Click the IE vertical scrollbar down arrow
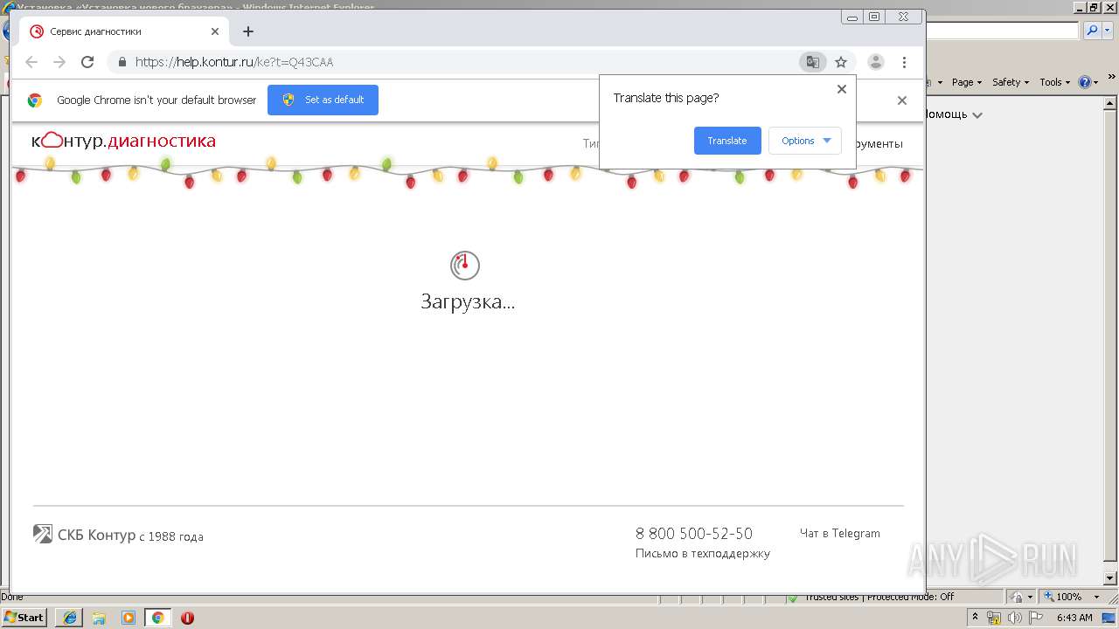This screenshot has height=629, width=1119. click(x=1111, y=578)
